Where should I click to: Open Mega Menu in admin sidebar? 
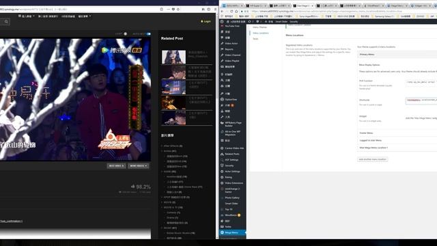pos(231,232)
